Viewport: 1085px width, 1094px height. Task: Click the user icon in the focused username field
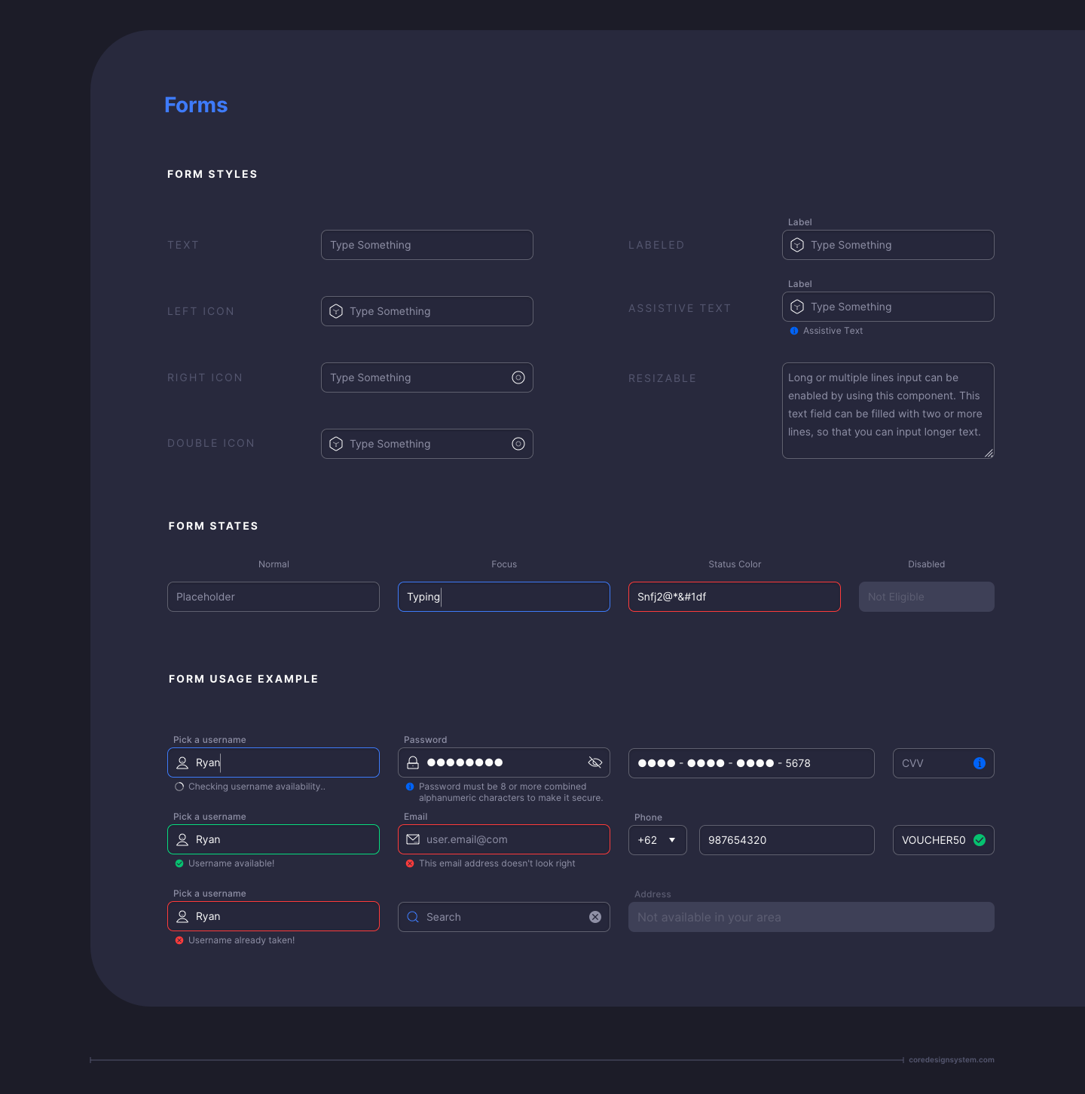tap(182, 762)
